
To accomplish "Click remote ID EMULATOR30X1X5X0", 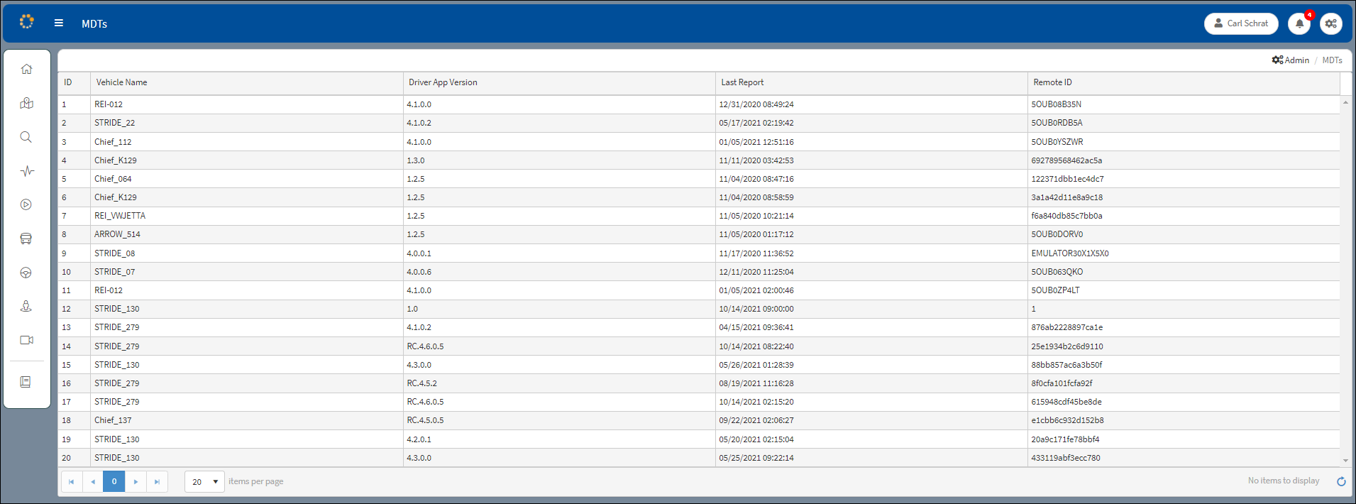I will (x=1184, y=253).
